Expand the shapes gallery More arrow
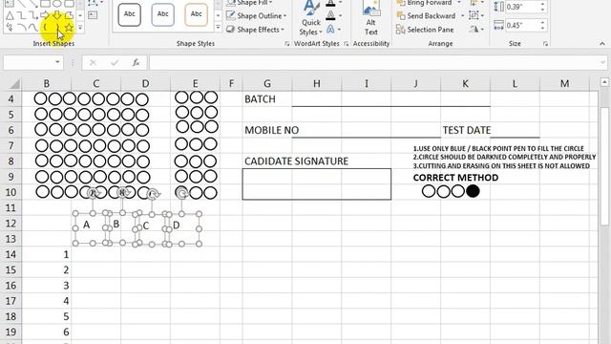 pos(80,28)
